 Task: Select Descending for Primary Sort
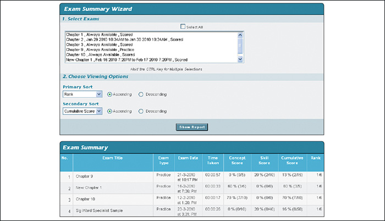pyautogui.click(x=141, y=94)
